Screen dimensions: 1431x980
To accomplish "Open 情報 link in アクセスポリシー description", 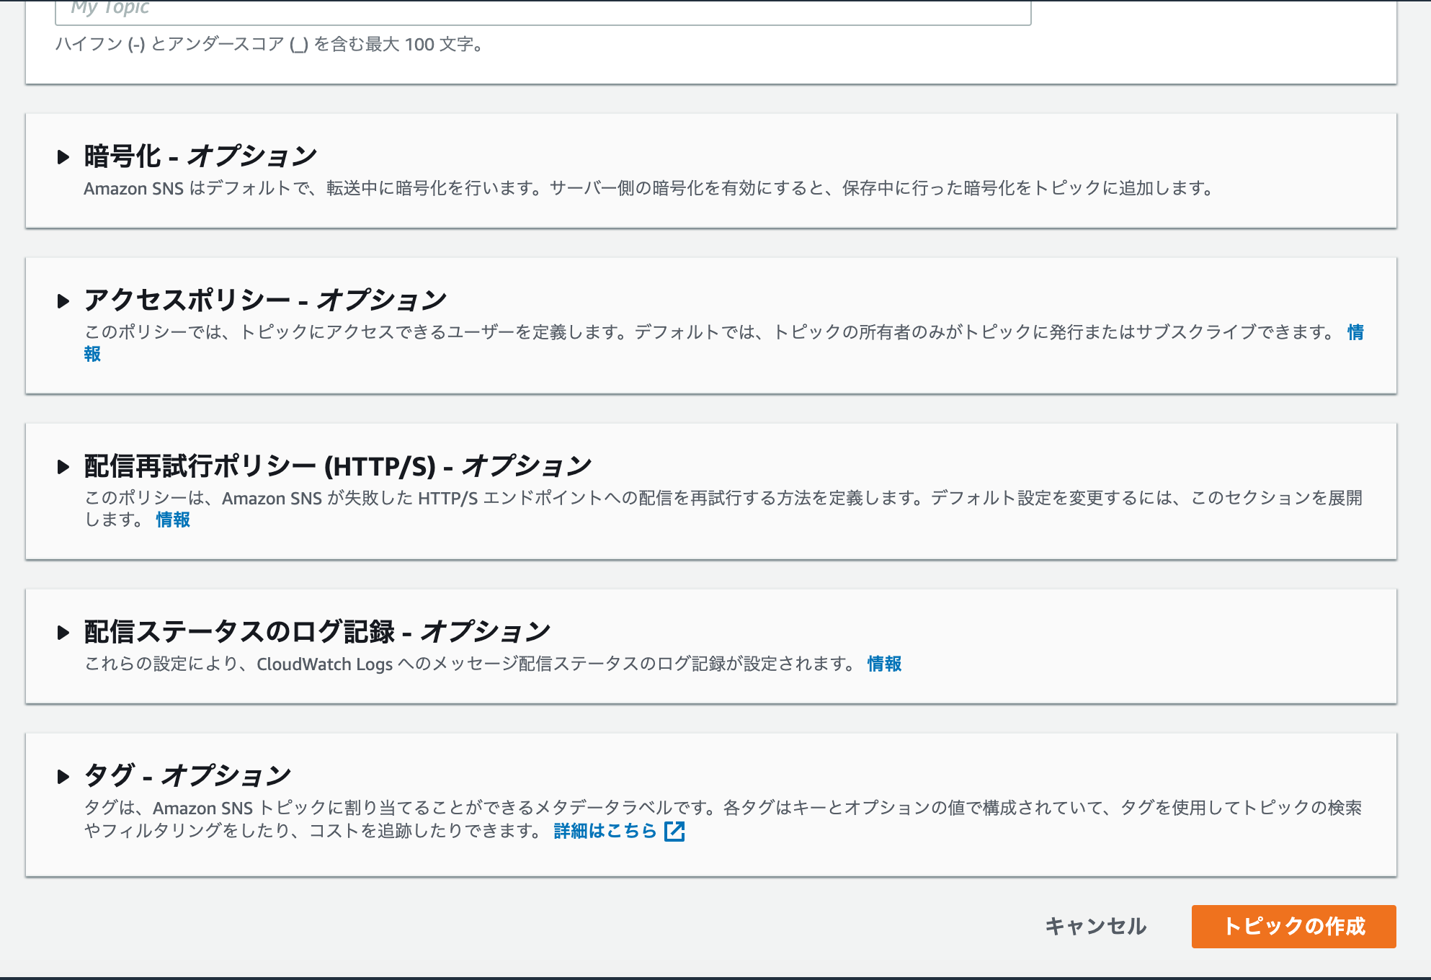I will point(1355,332).
